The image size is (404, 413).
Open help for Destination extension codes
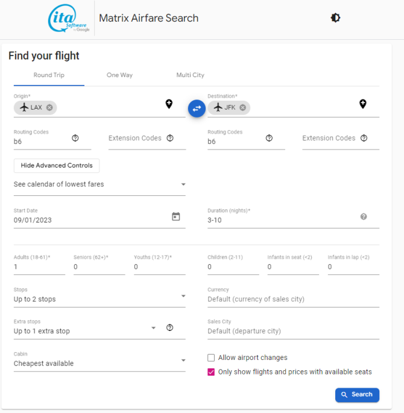click(364, 138)
